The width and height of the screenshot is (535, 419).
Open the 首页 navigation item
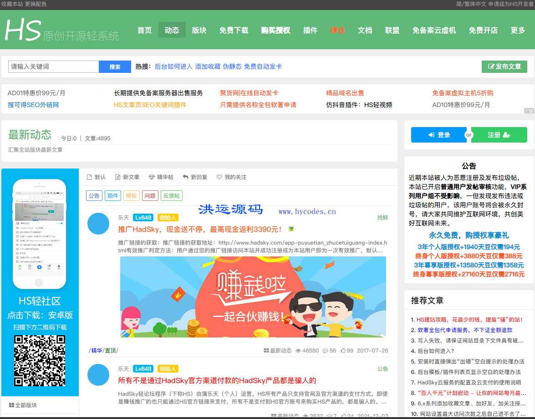pyautogui.click(x=144, y=30)
